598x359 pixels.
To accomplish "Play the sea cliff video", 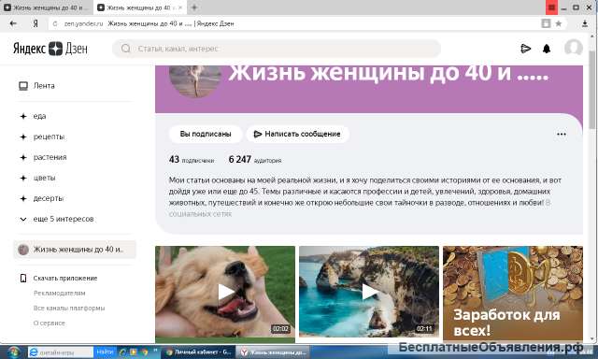I will point(369,292).
